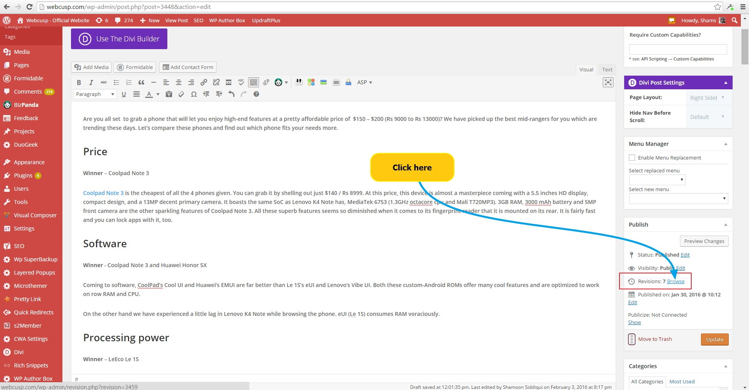
Task: Collapse the Categories panel
Action: (x=726, y=366)
